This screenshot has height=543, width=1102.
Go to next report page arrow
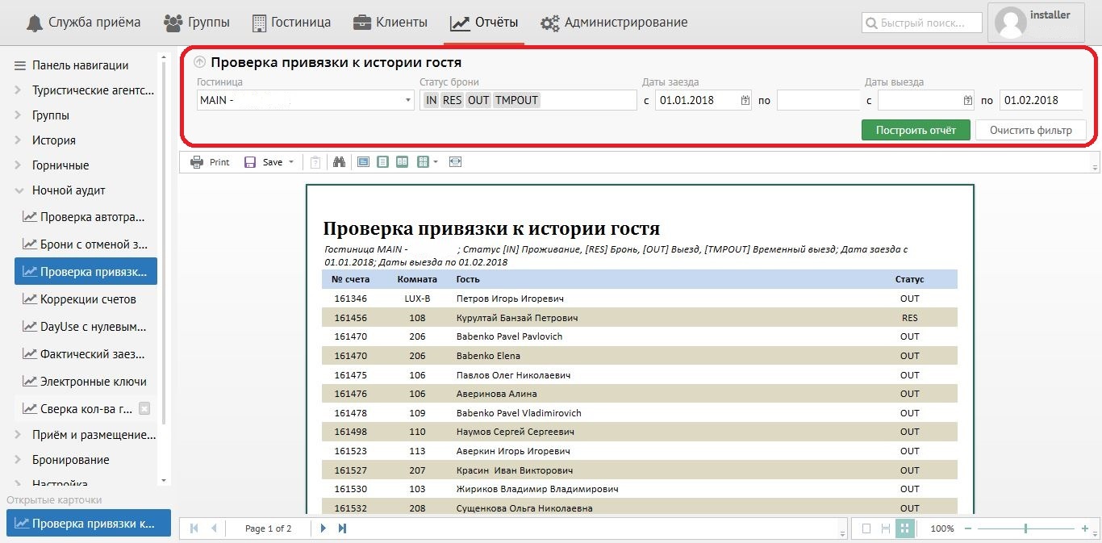(324, 528)
